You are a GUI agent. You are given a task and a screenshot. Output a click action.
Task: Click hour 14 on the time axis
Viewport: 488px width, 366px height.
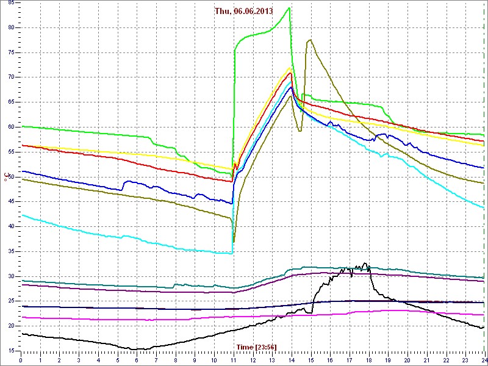[x=292, y=359]
